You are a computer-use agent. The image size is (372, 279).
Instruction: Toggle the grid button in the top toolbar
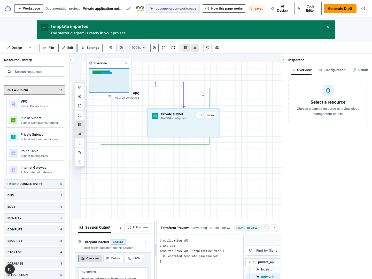tap(186, 48)
